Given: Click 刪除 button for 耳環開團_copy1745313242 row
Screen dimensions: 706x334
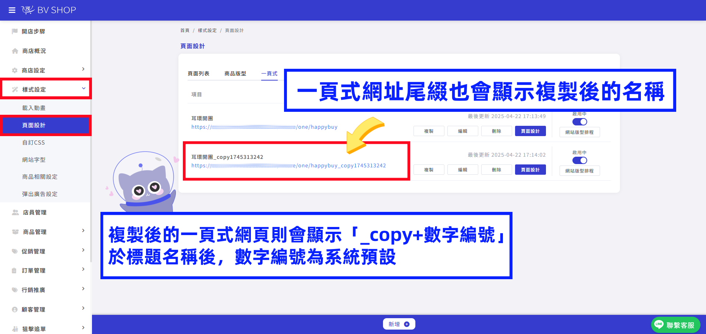Looking at the screenshot, I should click(x=496, y=170).
